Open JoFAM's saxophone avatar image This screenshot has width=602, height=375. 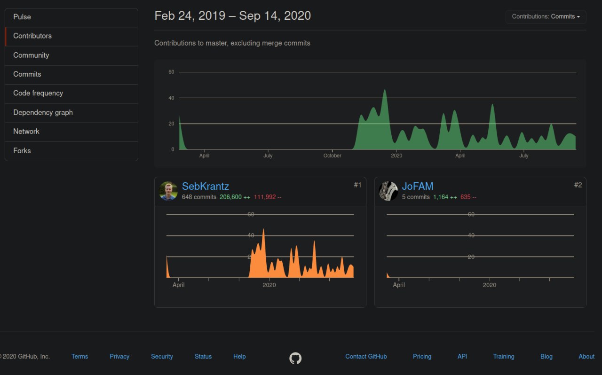click(x=388, y=191)
